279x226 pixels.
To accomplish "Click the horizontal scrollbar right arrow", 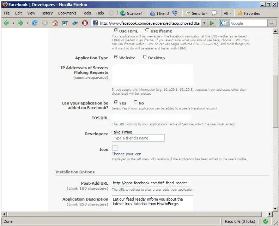I will coord(270,214).
